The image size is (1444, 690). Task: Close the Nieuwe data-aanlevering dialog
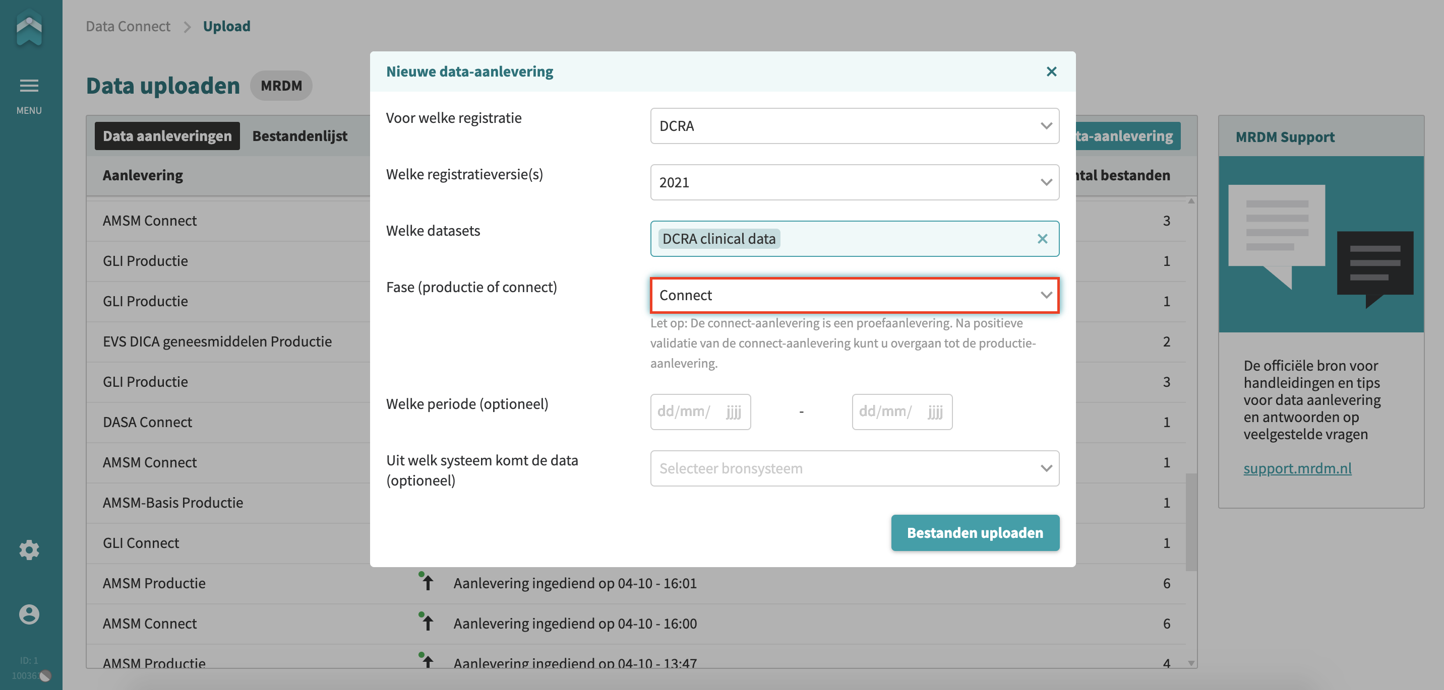point(1051,72)
